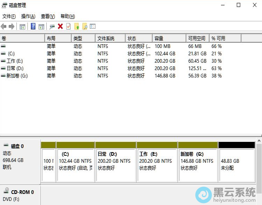Open the 帮助(H) menu

point(68,16)
